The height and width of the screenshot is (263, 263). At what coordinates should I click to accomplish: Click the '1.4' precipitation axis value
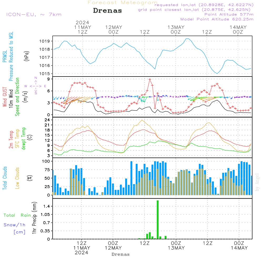click(x=47, y=206)
